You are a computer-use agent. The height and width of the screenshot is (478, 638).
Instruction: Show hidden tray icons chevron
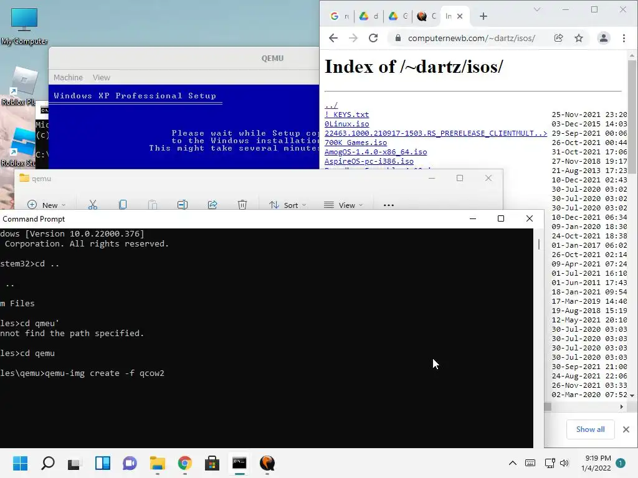tap(513, 463)
